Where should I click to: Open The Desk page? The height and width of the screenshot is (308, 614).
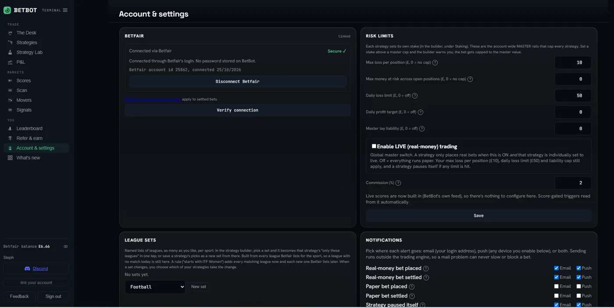pyautogui.click(x=26, y=33)
